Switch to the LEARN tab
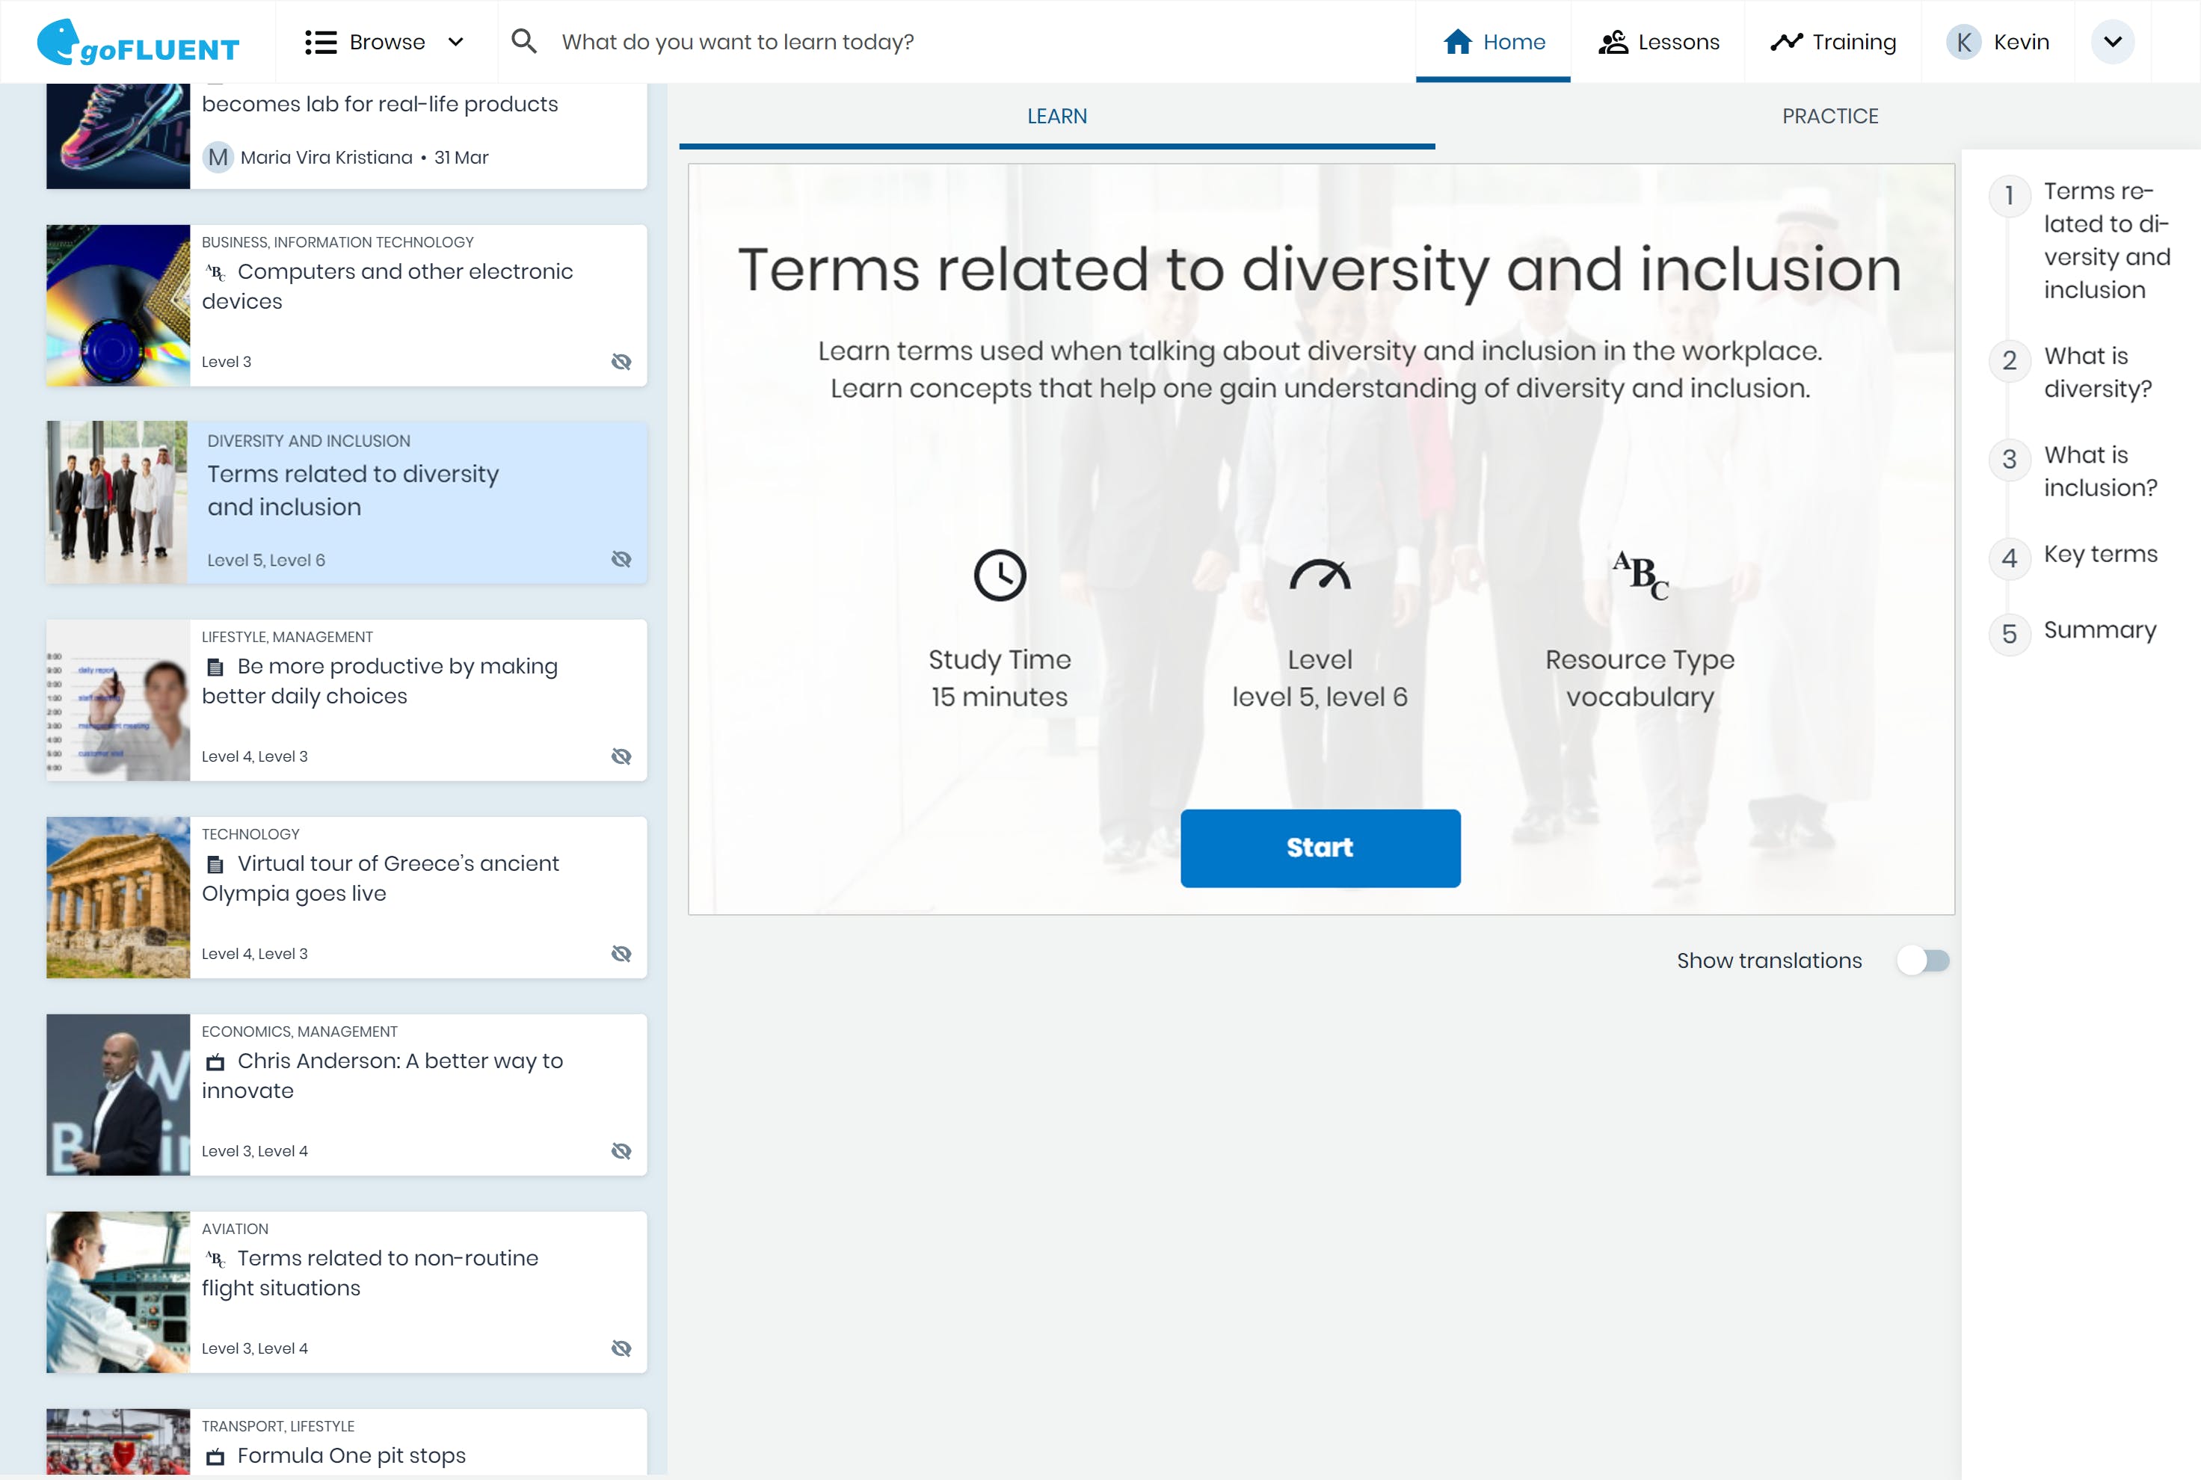The height and width of the screenshot is (1480, 2201). tap(1057, 117)
